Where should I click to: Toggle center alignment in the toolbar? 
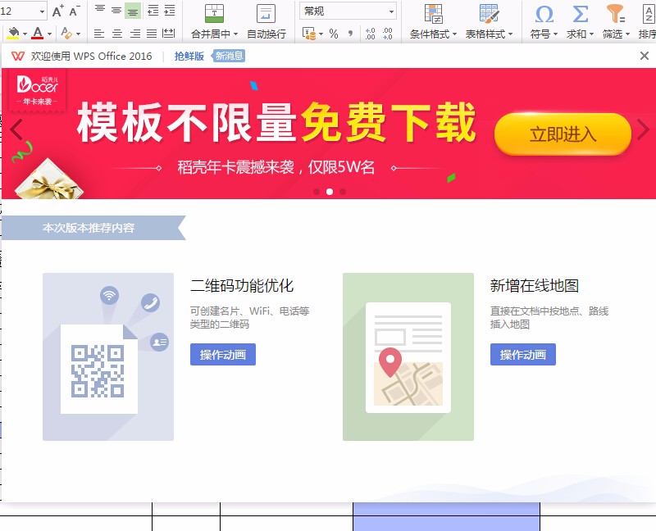118,34
